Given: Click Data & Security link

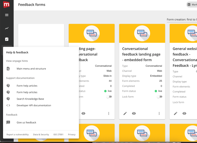Looking at the screenshot, I should 41,135.
